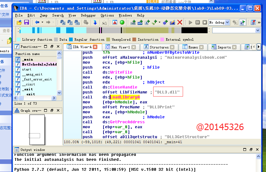Click the Regular function blue legend swatch
The image size is (266, 172).
coord(71,40)
